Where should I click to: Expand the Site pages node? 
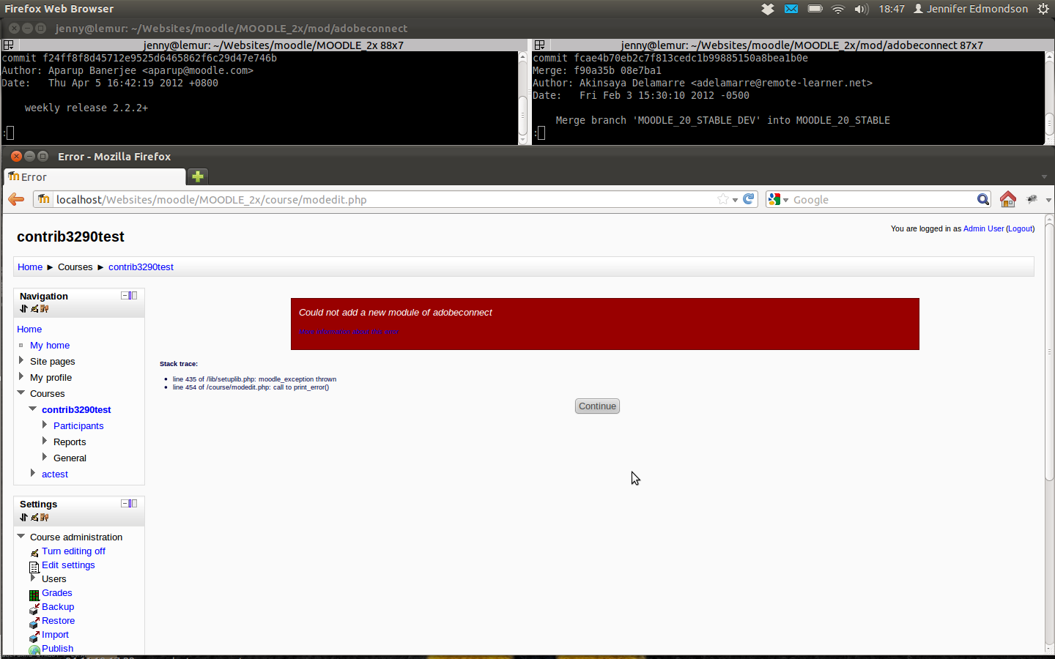21,360
